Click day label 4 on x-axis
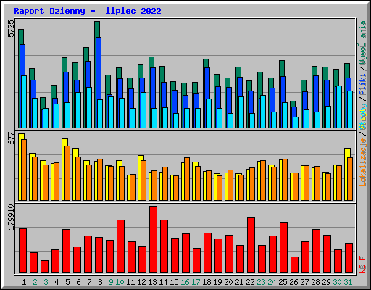This screenshot has height=290, width=371. [x=57, y=282]
